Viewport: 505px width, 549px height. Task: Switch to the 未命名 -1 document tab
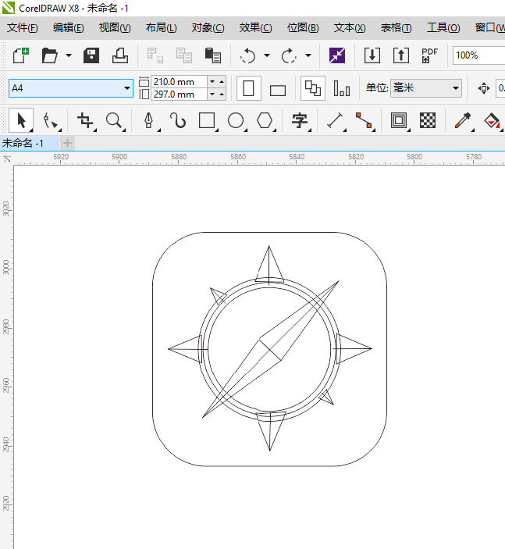(x=23, y=143)
